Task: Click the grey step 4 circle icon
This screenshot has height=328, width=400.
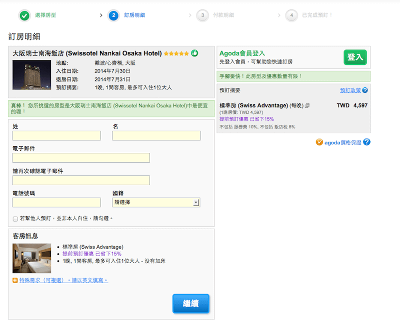Action: [291, 15]
